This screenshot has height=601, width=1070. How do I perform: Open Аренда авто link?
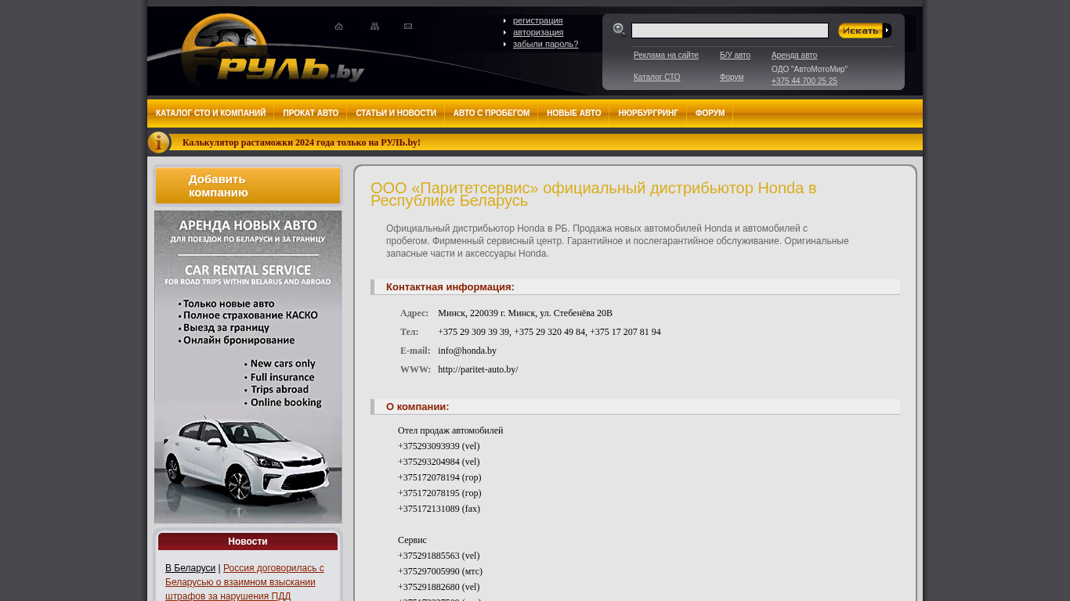[x=794, y=56]
